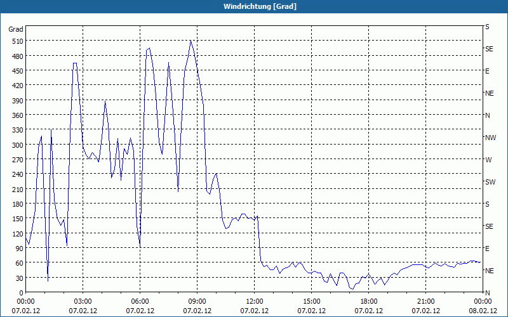
Task: Click the W compass label
Action: pos(488,160)
